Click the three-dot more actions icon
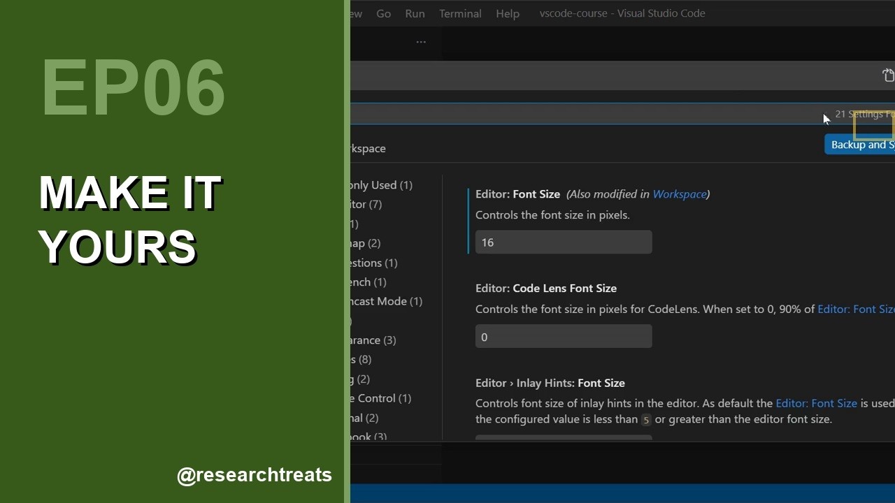895x503 pixels. (421, 42)
